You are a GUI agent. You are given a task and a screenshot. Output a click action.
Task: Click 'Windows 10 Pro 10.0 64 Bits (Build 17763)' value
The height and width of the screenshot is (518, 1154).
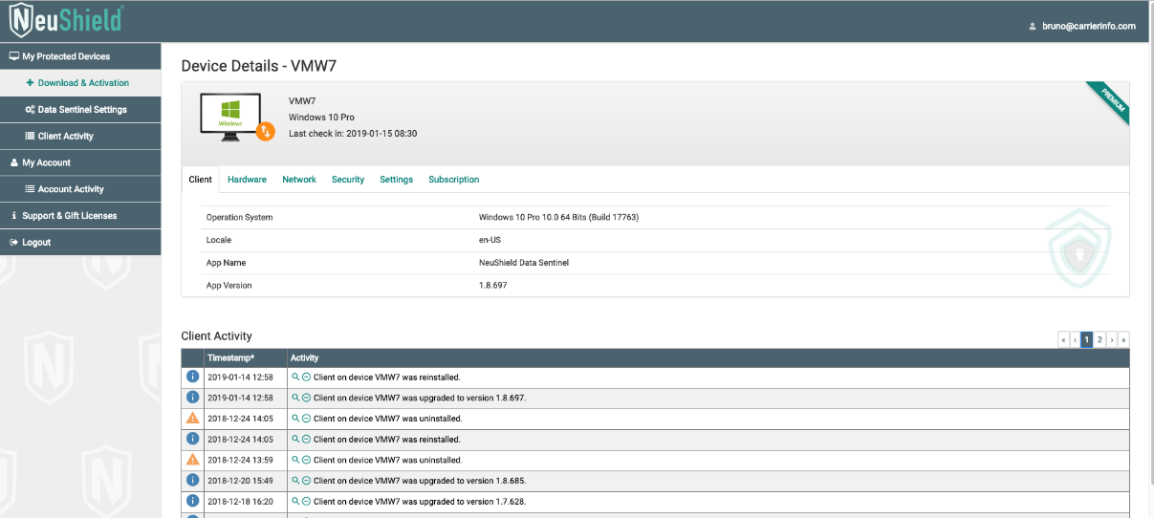[x=558, y=217]
